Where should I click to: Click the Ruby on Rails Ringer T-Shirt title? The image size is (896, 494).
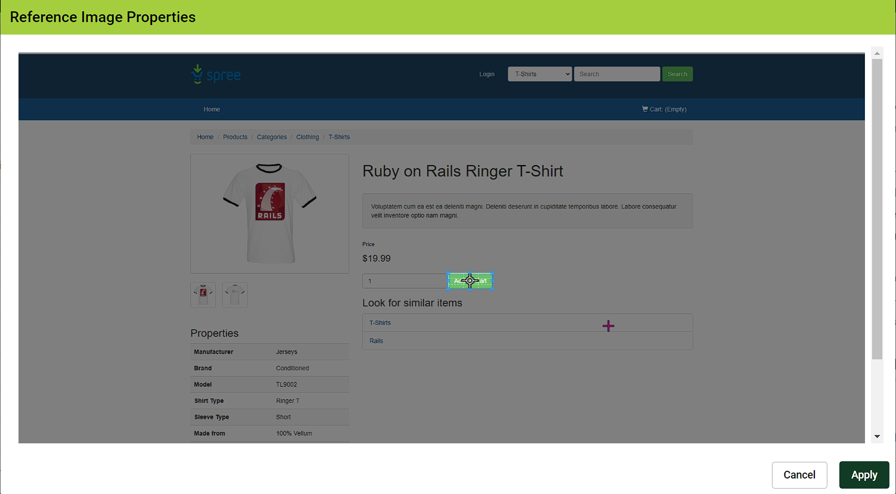[463, 172]
